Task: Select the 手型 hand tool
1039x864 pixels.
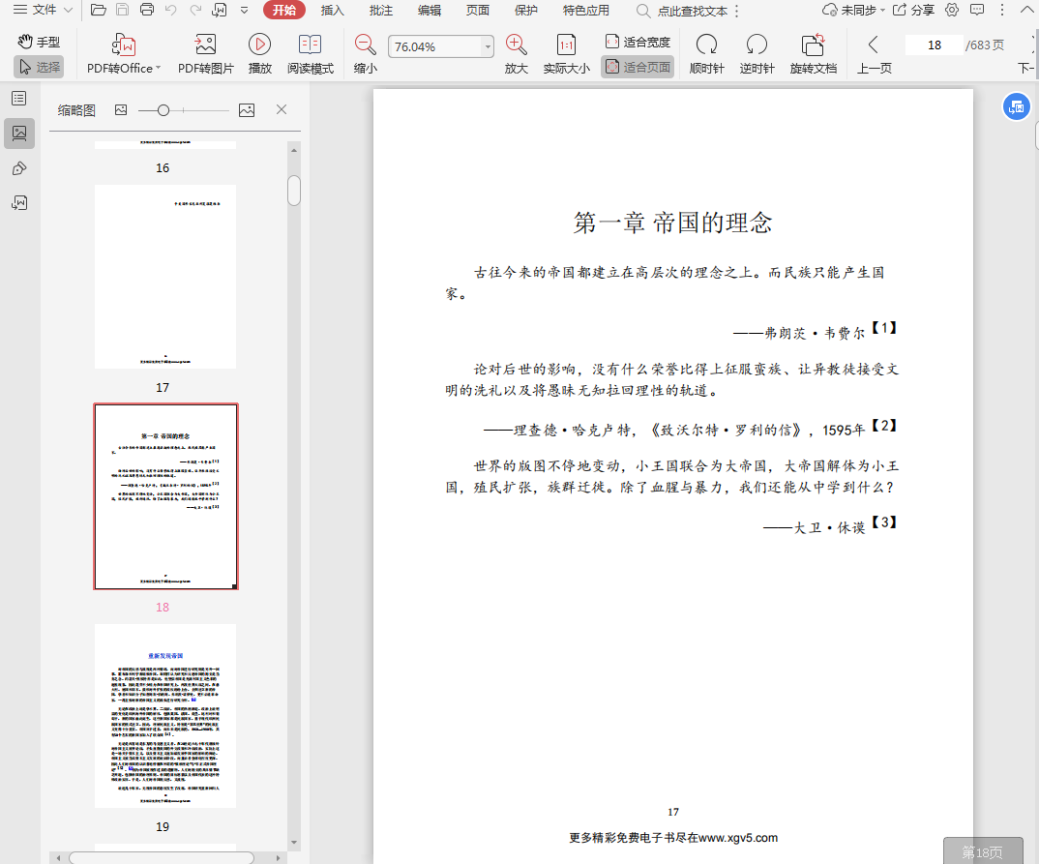Action: tap(39, 42)
